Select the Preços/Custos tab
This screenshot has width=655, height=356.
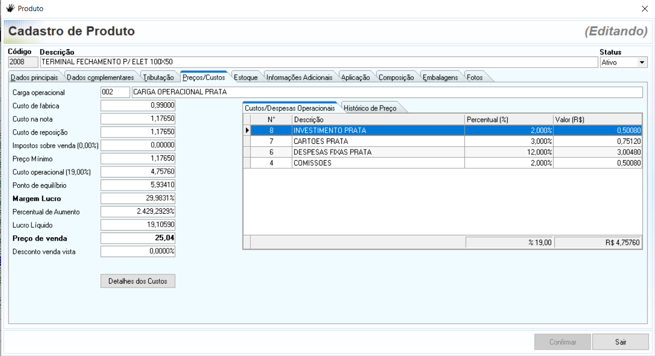204,77
